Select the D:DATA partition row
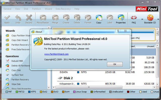161x100 pixels. pos(104,72)
